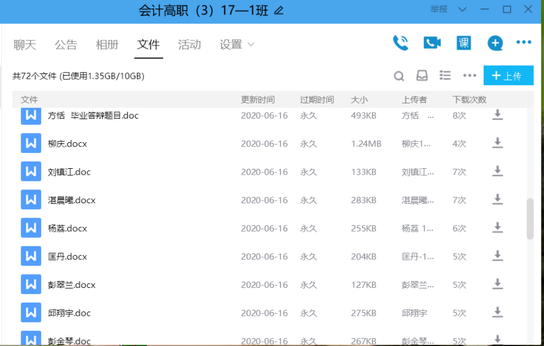This screenshot has height=346, width=544.
Task: Click group title 会计高职(3)17—1班
Action: coord(203,11)
